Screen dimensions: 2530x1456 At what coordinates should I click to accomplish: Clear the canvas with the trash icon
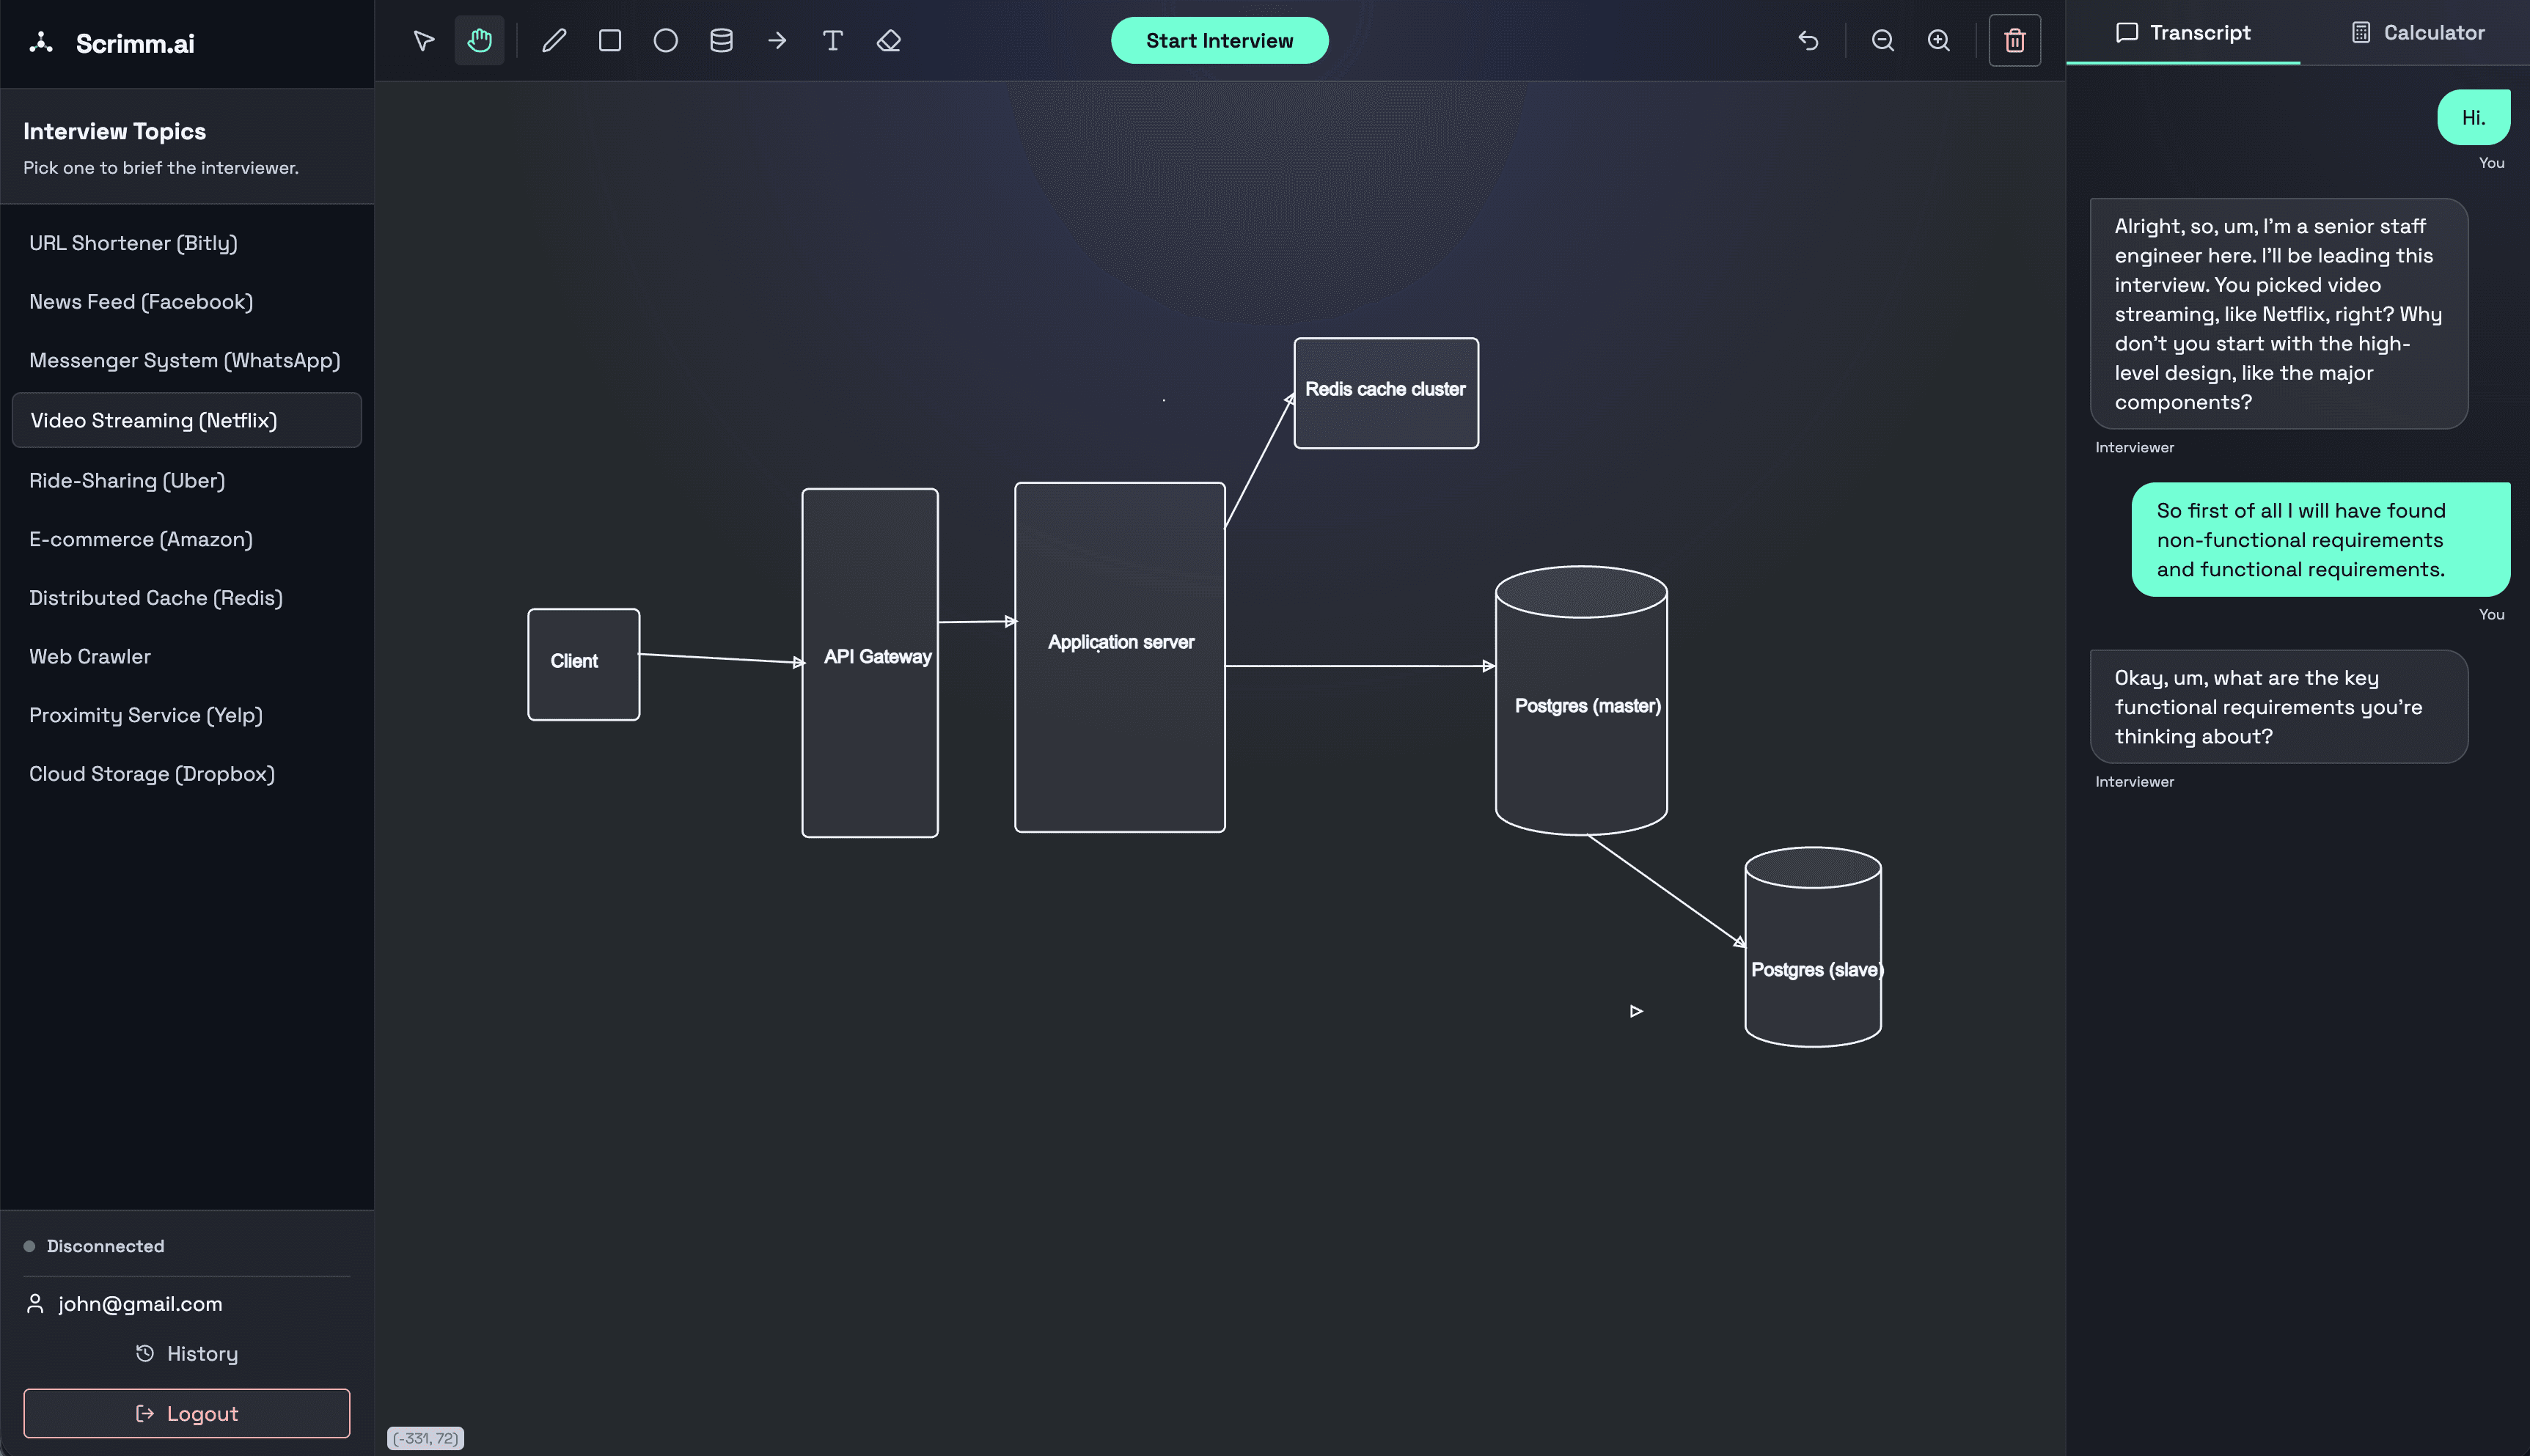pos(2015,40)
